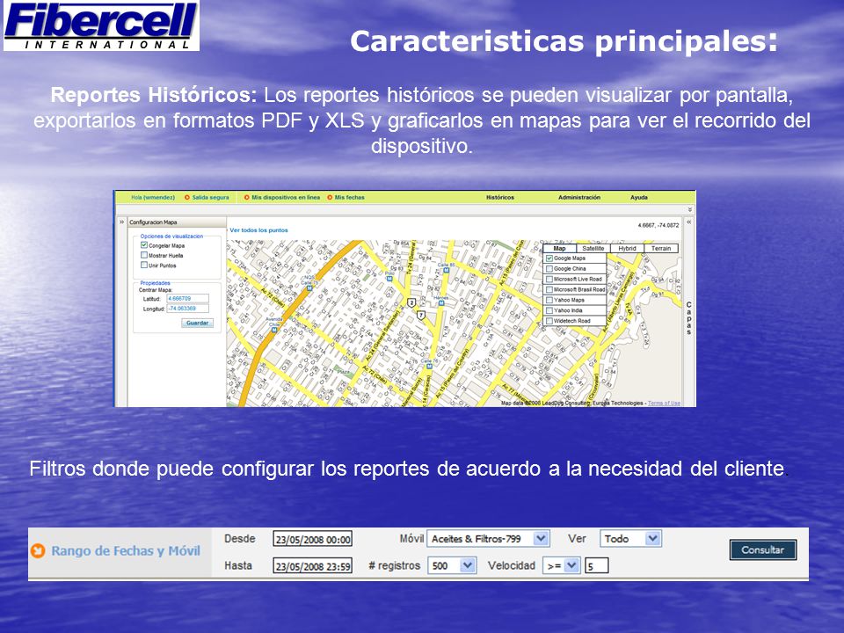Click map marker number 2

click(411, 303)
